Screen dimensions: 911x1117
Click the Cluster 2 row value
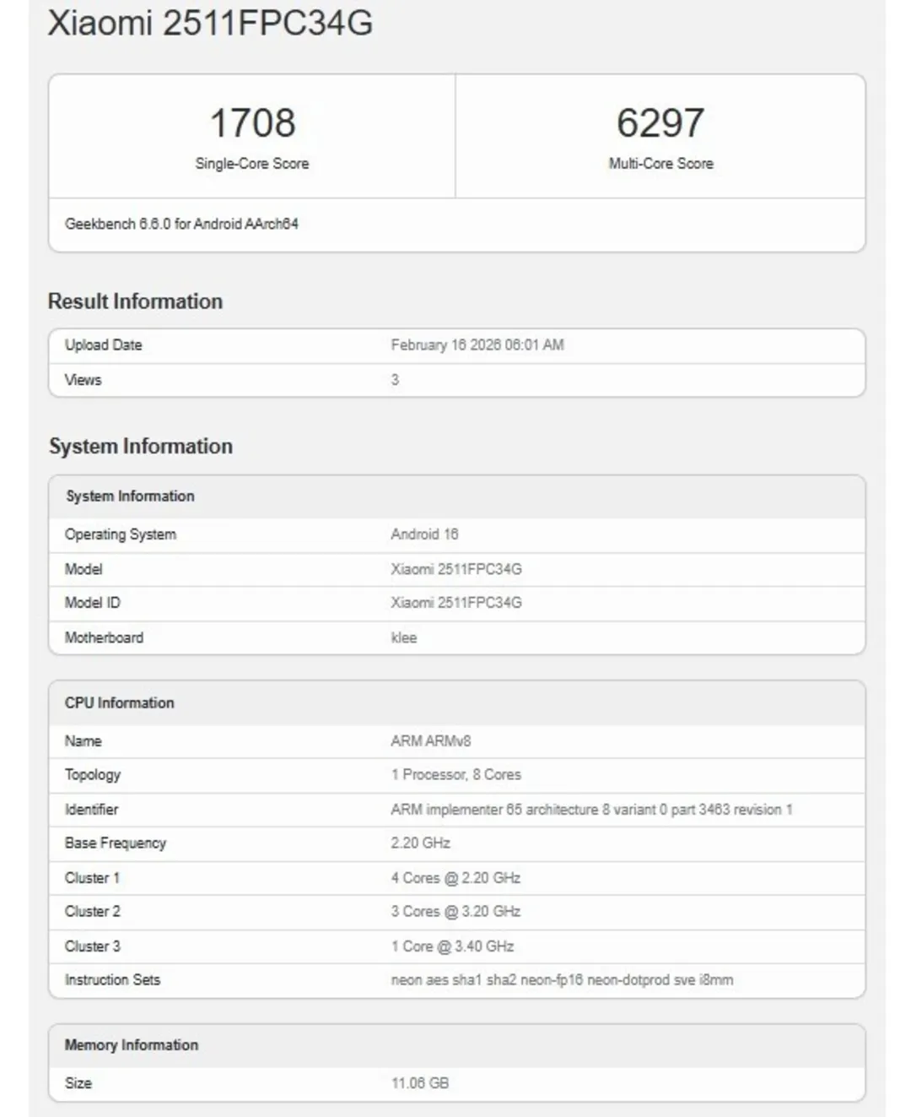[455, 911]
